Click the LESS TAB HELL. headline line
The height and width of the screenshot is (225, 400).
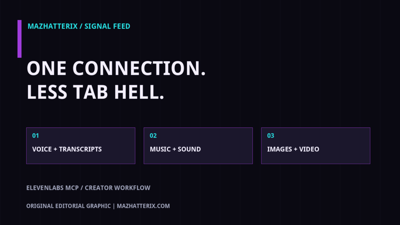point(95,92)
